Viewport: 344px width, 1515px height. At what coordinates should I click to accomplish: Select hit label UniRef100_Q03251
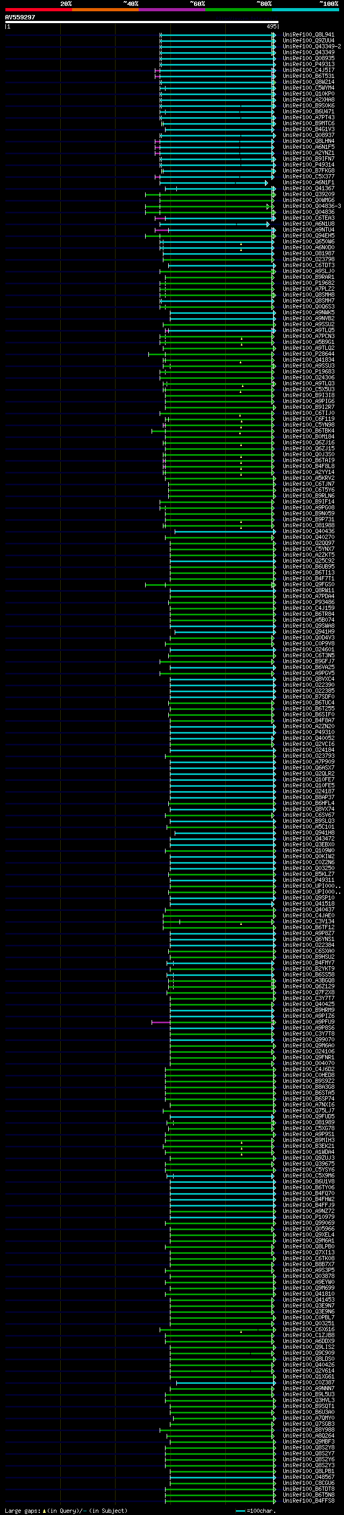[309, 1324]
